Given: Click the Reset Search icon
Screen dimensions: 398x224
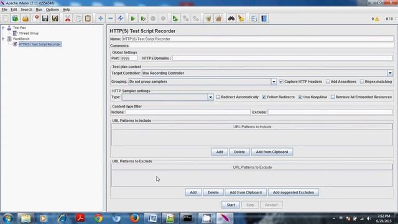Looking at the screenshot, I should click(x=241, y=18).
